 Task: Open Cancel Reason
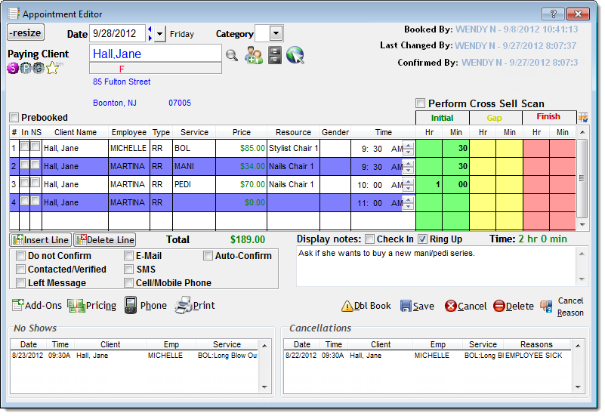[562, 307]
